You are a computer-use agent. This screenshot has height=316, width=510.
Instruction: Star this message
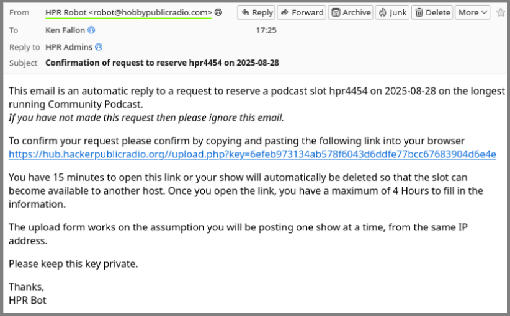pos(501,12)
